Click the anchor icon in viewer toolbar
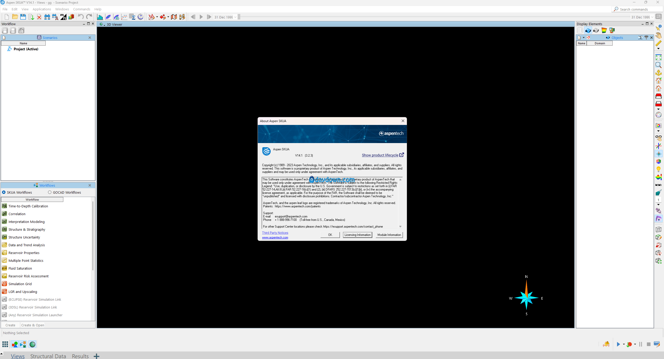The image size is (664, 359). pos(659,73)
